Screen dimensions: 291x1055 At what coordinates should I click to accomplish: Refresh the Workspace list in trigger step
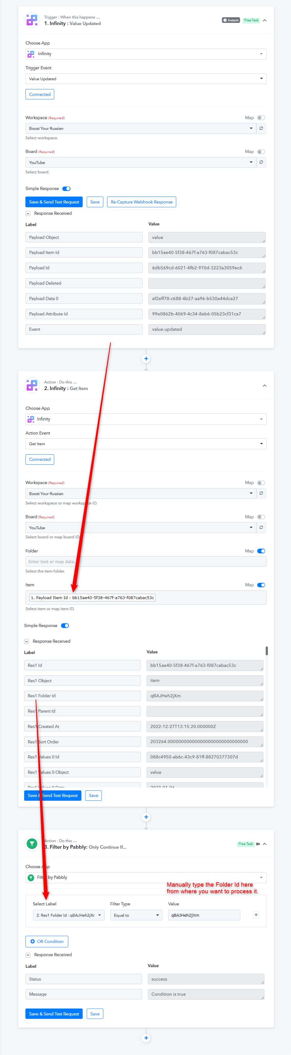click(x=261, y=128)
